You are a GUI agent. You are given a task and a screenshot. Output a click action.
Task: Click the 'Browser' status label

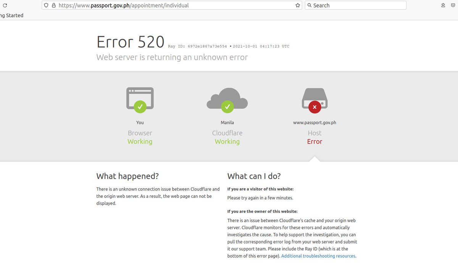coord(140,133)
